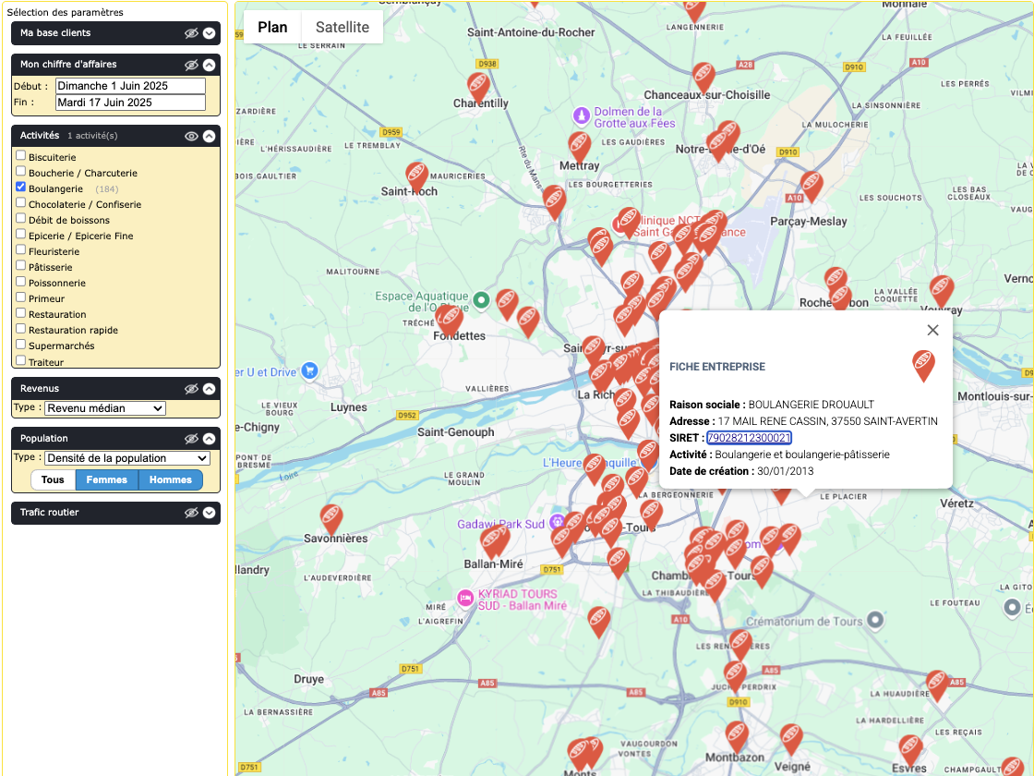The height and width of the screenshot is (776, 1034).
Task: Click bakery marker near Parçay-Meslay
Action: point(812,187)
